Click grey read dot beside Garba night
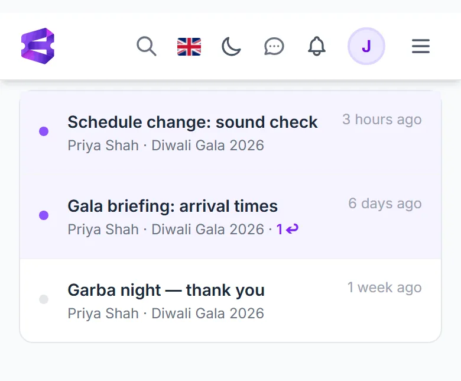Screen dimensions: 461x381 (x=44, y=299)
